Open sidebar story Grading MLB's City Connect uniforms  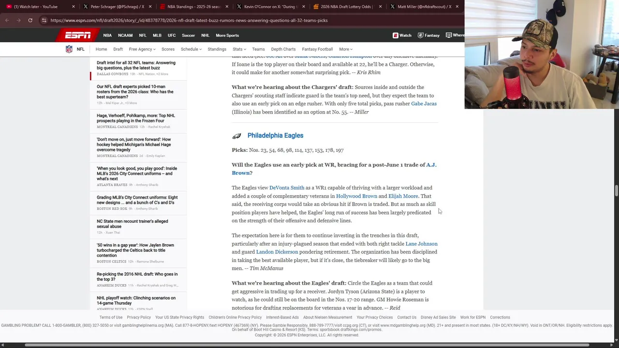point(137,200)
